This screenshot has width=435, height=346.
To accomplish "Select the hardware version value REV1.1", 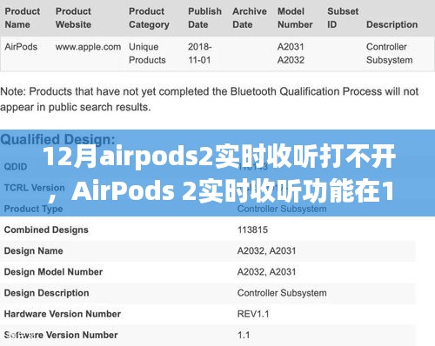I will (x=253, y=314).
